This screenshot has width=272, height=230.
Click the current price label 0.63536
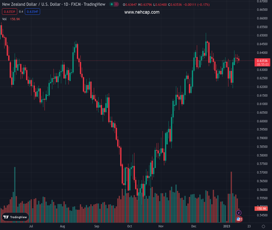262,61
